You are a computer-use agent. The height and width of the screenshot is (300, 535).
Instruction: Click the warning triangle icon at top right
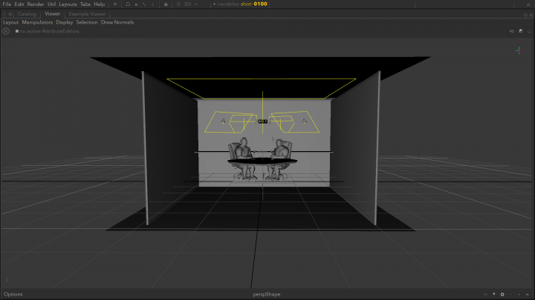coord(528,4)
